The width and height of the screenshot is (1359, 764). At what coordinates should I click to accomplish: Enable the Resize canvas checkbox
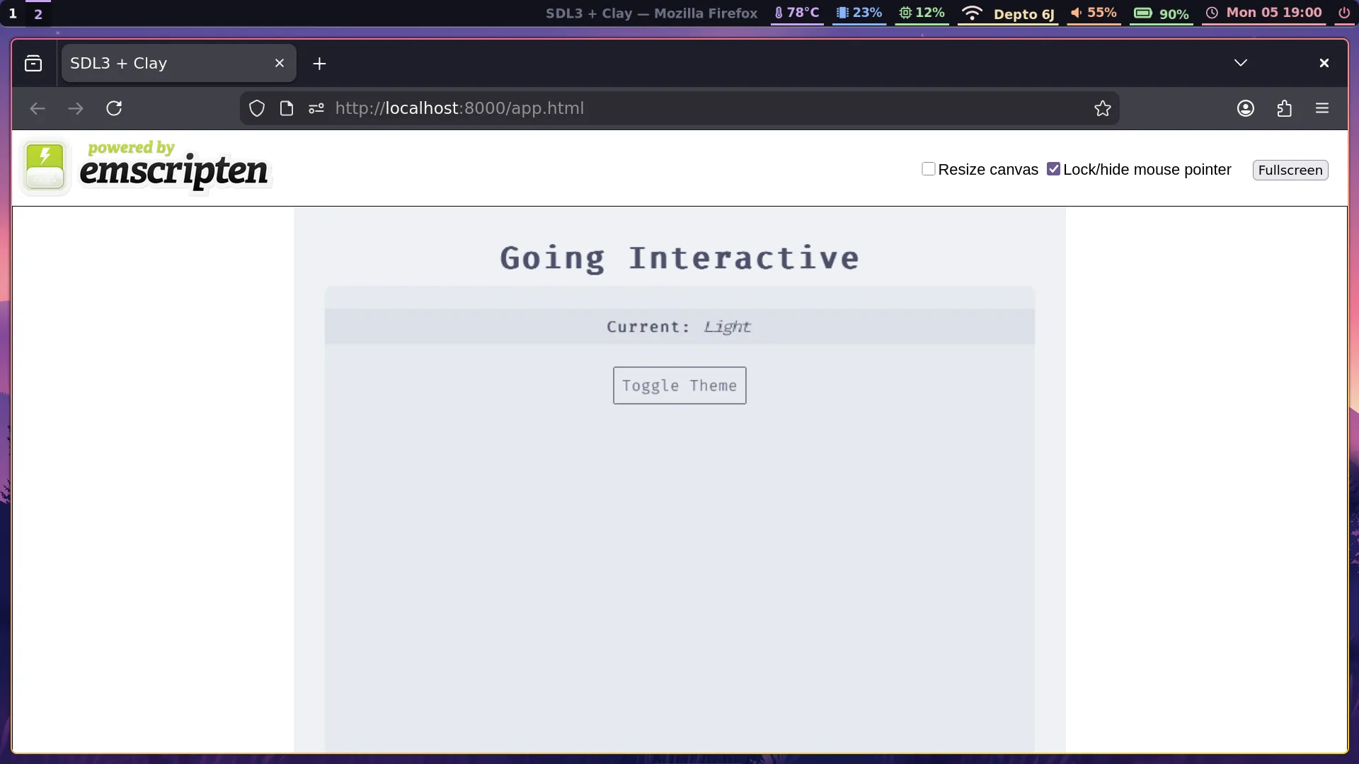pyautogui.click(x=928, y=169)
